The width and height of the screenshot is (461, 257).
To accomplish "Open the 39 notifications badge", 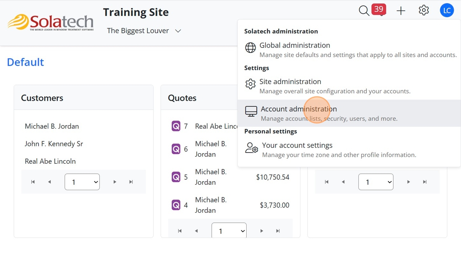I will click(x=378, y=9).
